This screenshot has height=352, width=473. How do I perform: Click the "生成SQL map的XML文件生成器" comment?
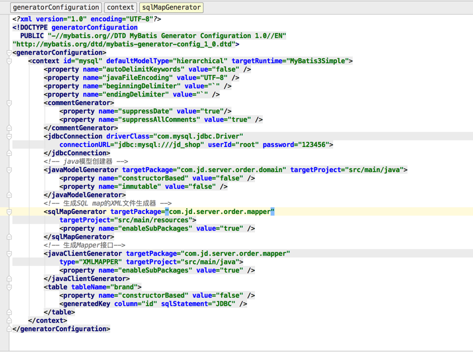point(108,203)
